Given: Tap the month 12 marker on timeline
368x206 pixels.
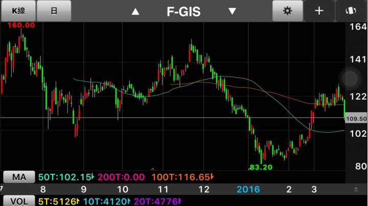Looking at the screenshot, I should tap(204, 189).
